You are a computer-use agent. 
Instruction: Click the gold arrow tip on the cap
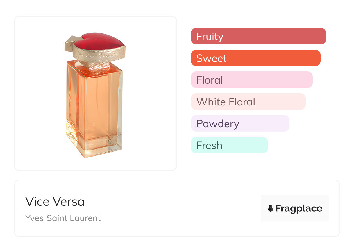point(69,40)
